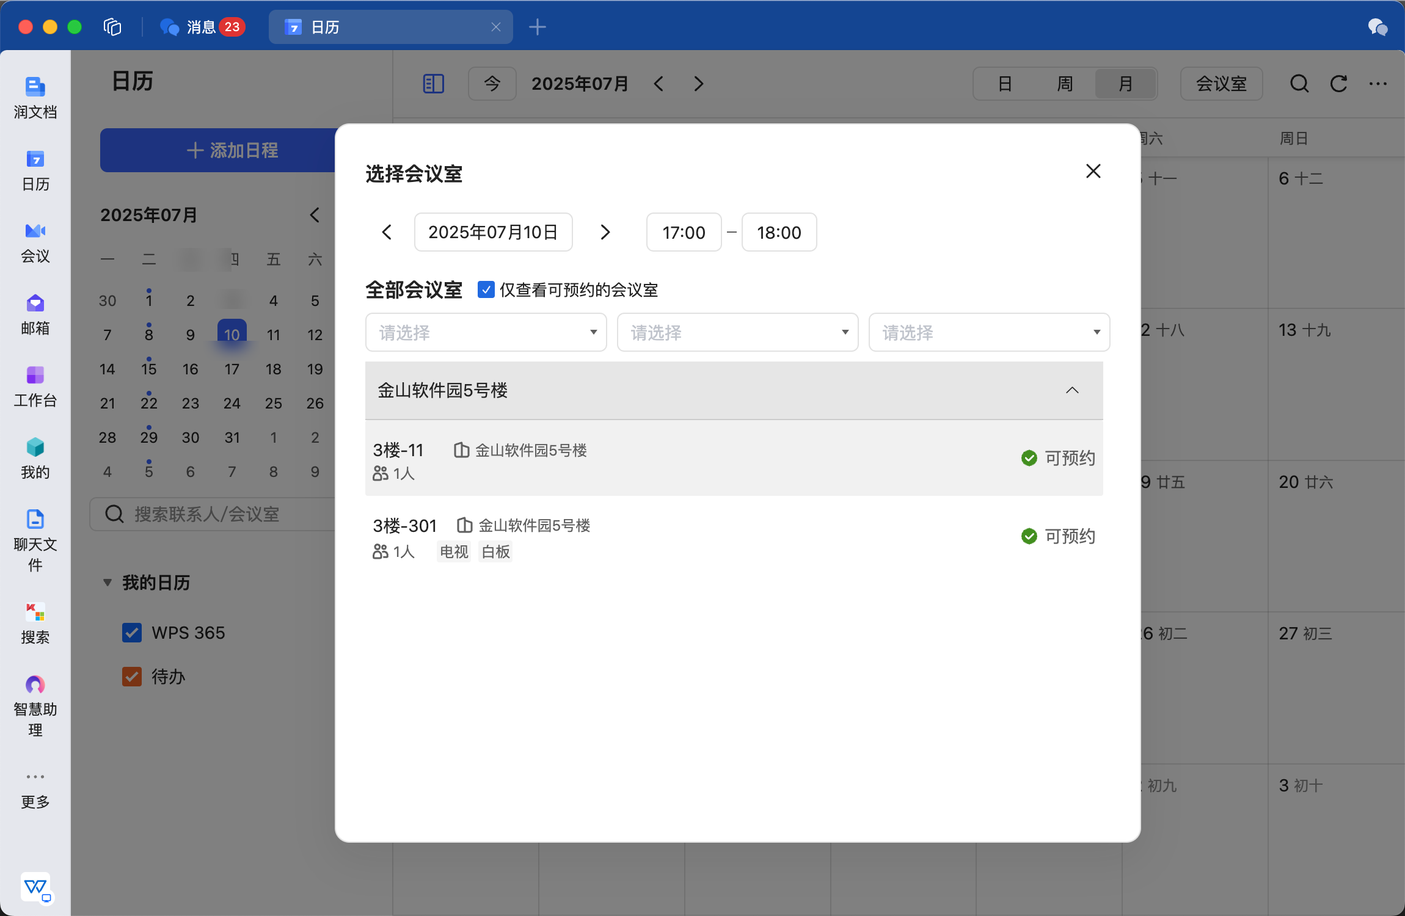The height and width of the screenshot is (916, 1405).
Task: Open the 17:00 start time picker
Action: [x=684, y=232]
